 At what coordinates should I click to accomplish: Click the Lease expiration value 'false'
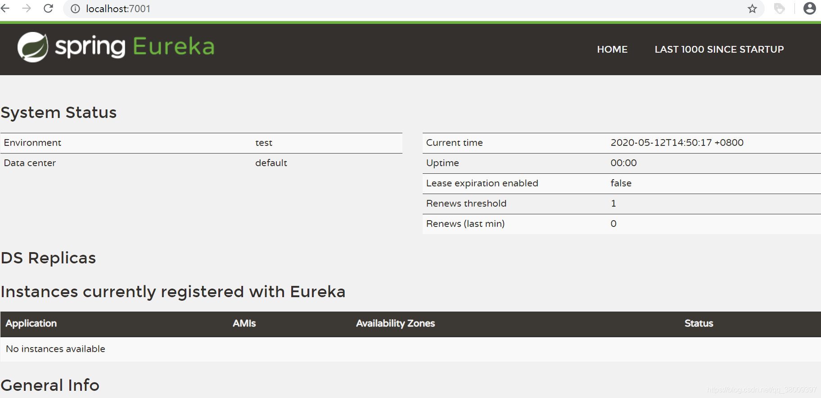[621, 183]
